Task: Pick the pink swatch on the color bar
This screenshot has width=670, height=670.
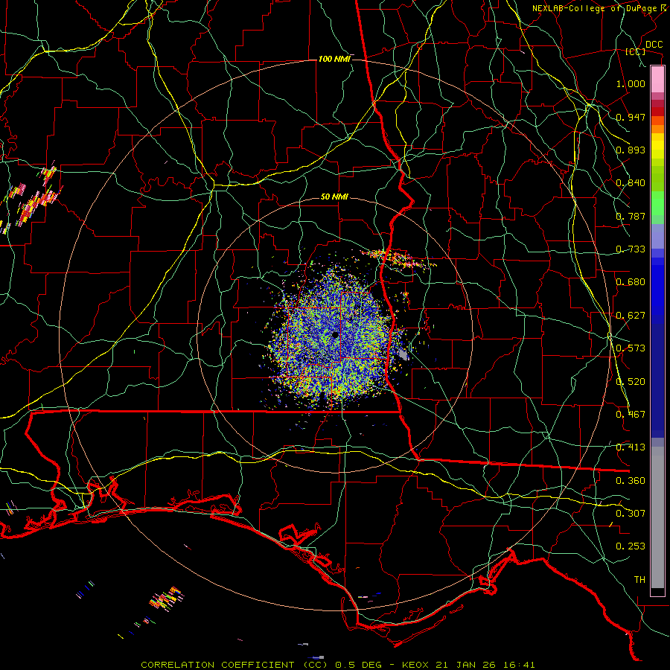Action: (x=657, y=80)
